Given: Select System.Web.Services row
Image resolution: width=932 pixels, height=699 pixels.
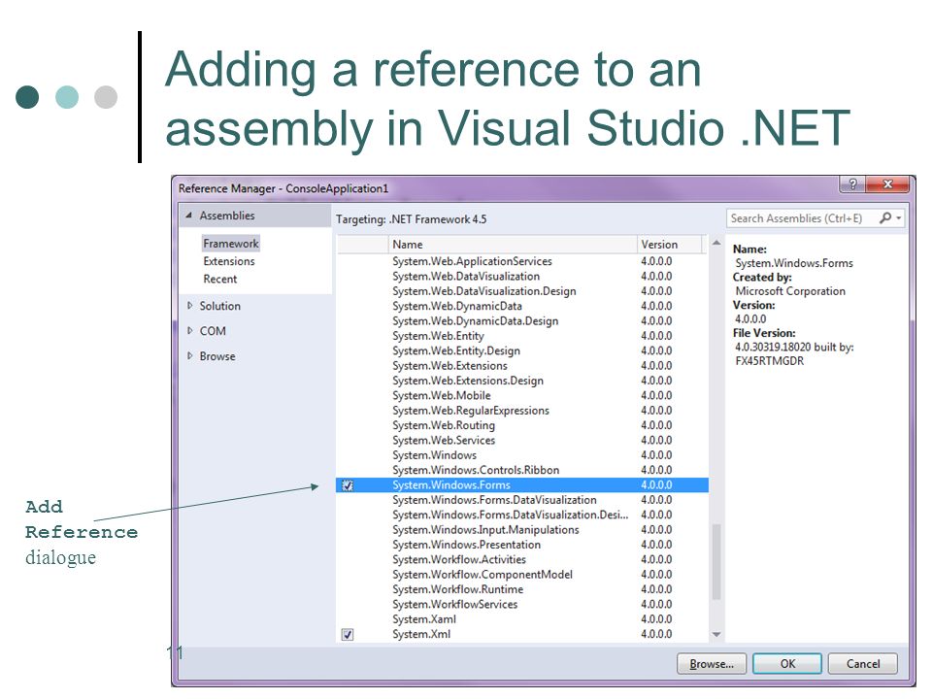Looking at the screenshot, I should (522, 440).
